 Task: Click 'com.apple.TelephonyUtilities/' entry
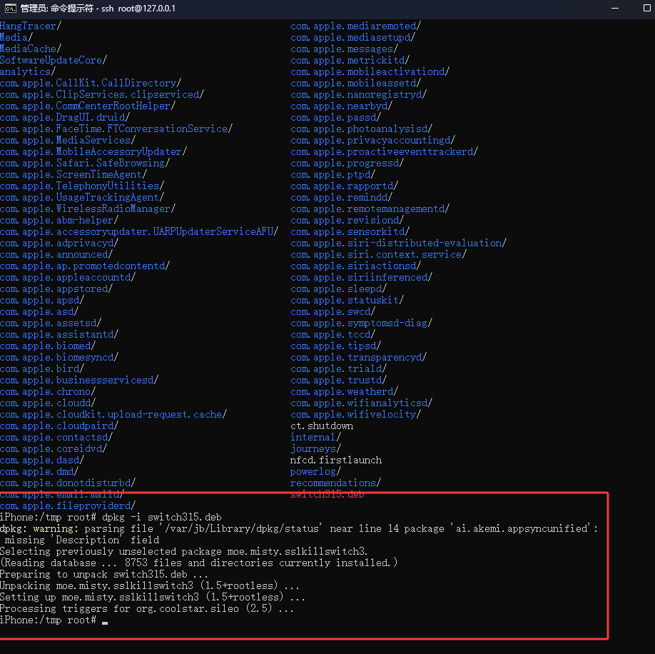(x=82, y=186)
